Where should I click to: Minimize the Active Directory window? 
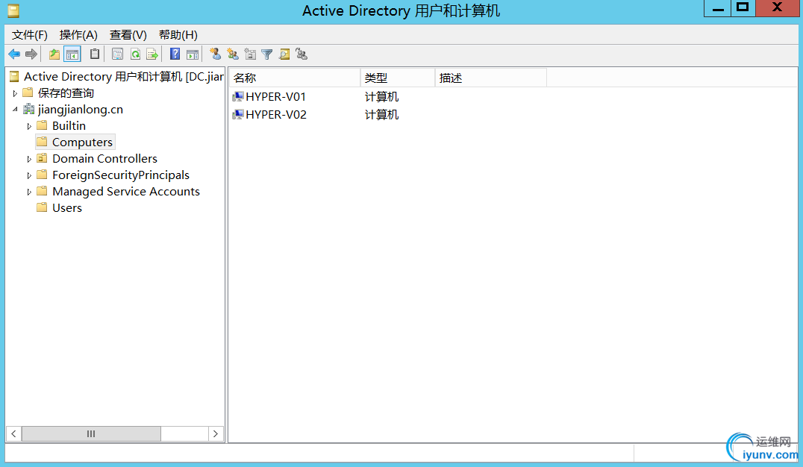717,9
